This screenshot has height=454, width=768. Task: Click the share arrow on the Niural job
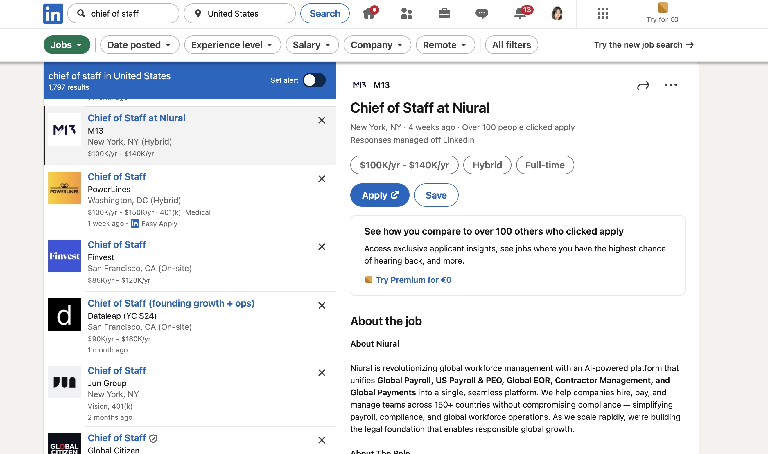pos(643,86)
